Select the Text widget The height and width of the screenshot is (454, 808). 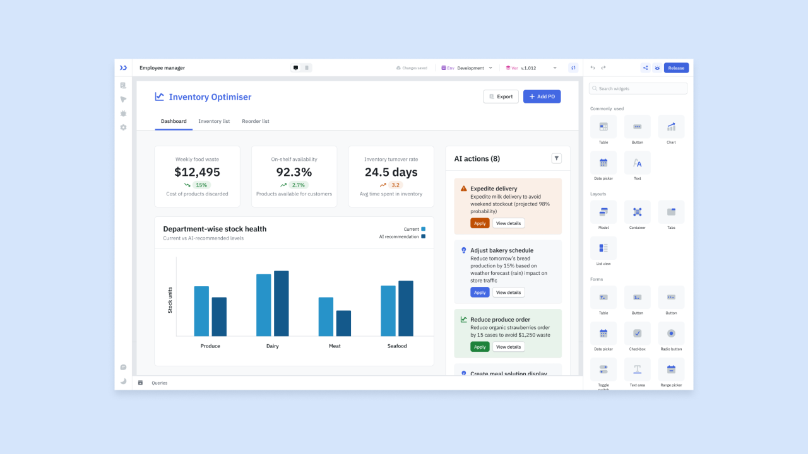pyautogui.click(x=638, y=163)
